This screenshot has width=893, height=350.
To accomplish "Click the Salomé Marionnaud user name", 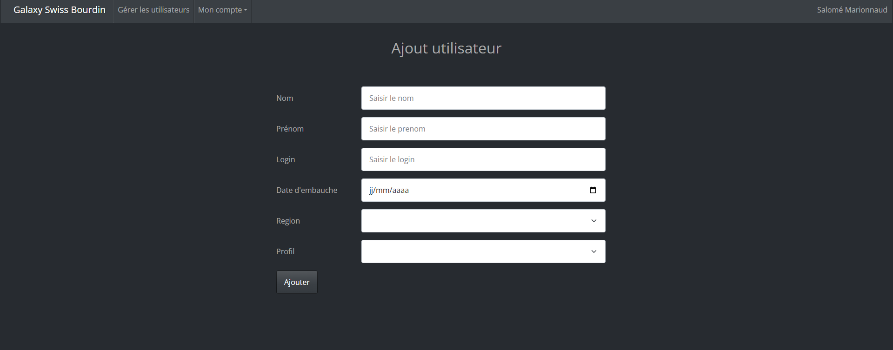I will pos(852,10).
